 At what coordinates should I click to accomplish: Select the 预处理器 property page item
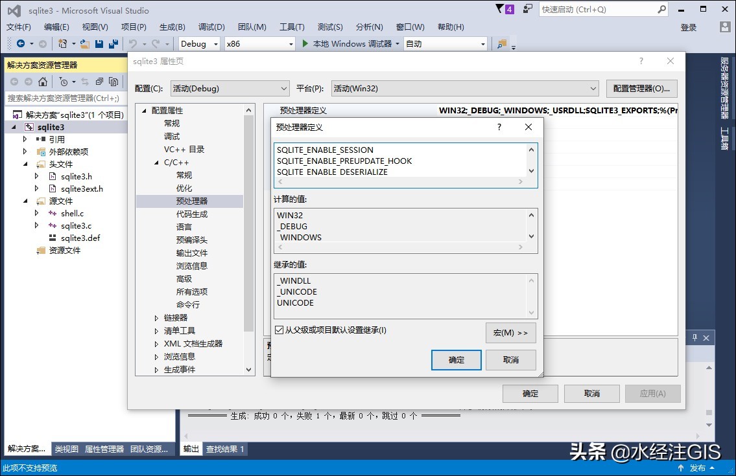(191, 201)
